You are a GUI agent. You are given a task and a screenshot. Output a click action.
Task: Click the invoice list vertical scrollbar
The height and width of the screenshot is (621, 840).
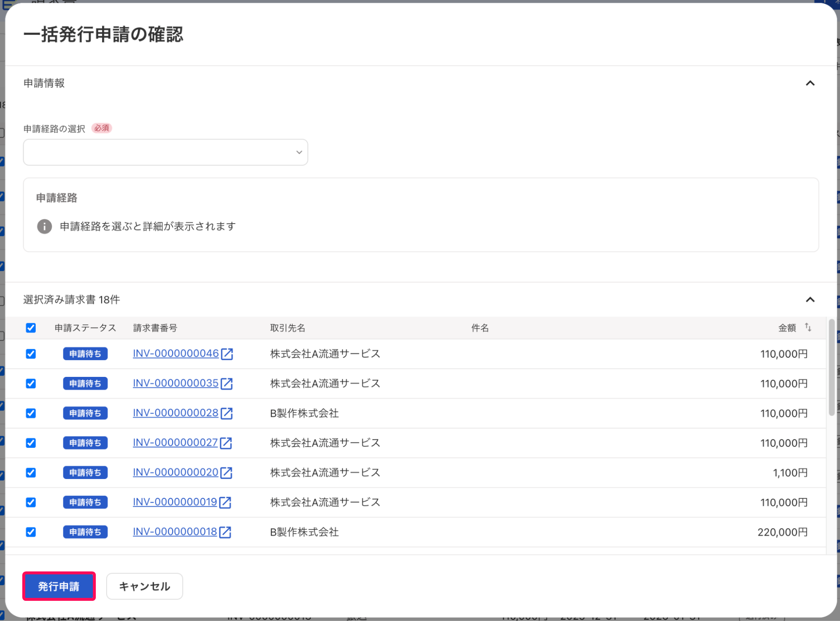click(x=831, y=368)
